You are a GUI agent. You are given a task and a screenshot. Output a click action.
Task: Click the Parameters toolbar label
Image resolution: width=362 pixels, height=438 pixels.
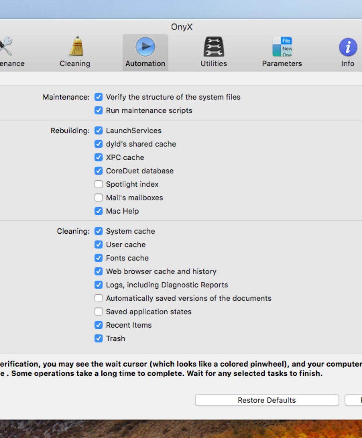282,63
